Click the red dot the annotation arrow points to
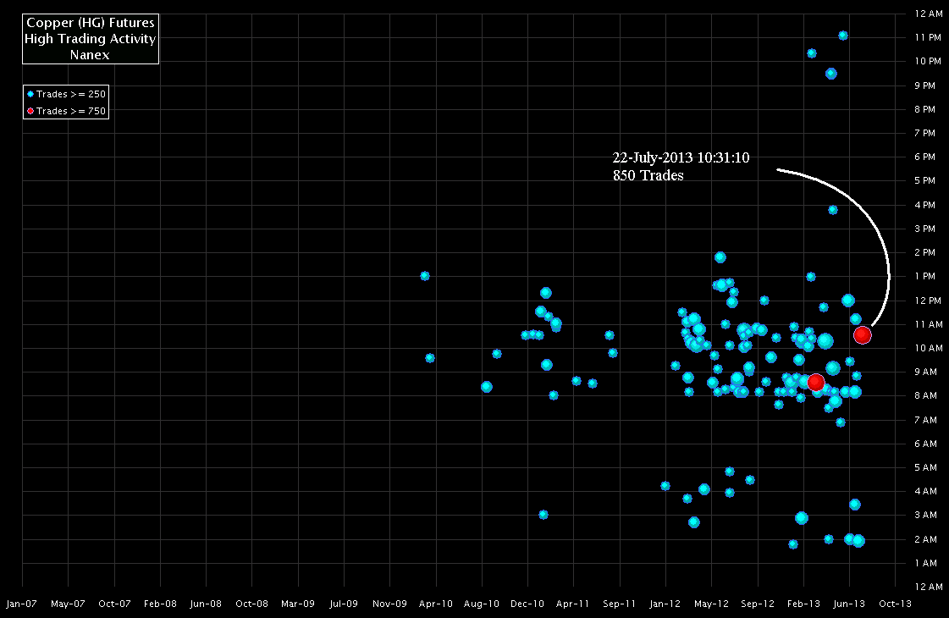Image resolution: width=949 pixels, height=618 pixels. tap(862, 335)
